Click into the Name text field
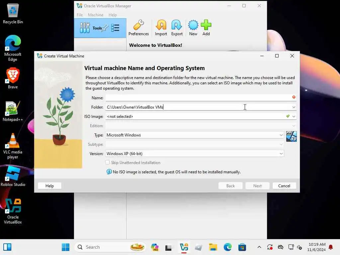This screenshot has width=340, height=255. tap(201, 98)
